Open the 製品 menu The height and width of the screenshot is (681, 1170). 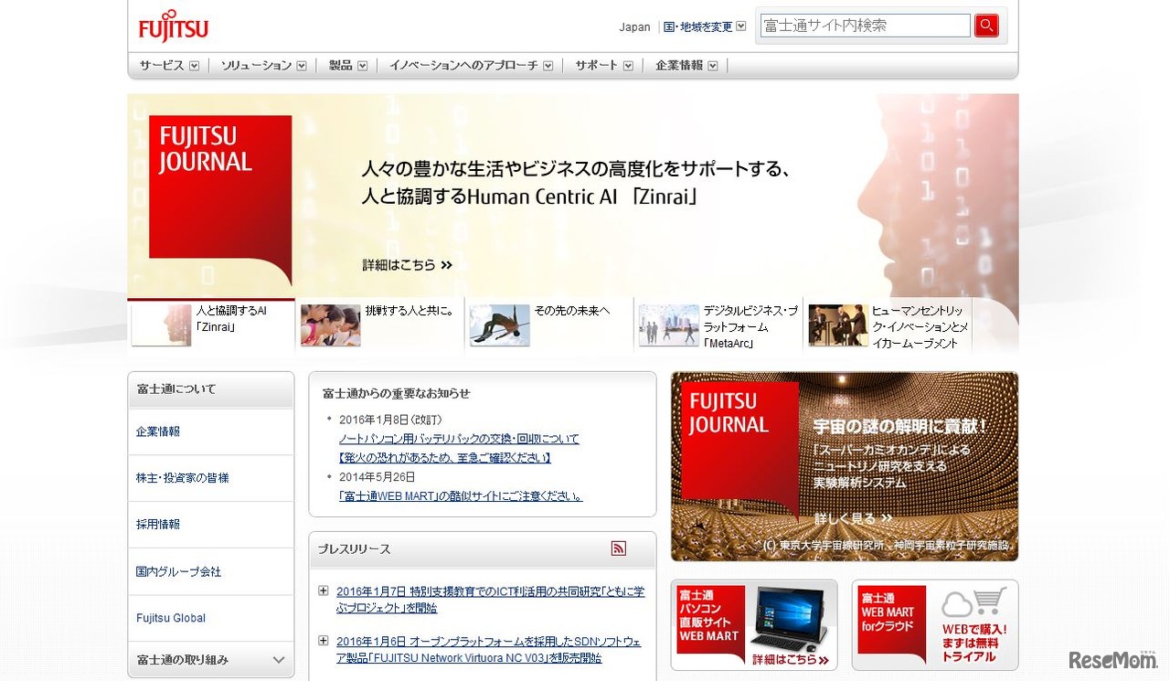[347, 66]
